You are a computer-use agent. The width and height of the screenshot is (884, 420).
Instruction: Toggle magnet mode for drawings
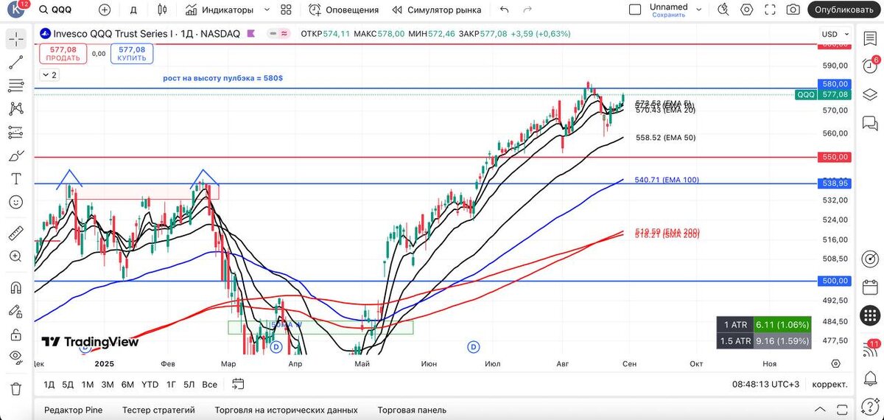pyautogui.click(x=16, y=288)
